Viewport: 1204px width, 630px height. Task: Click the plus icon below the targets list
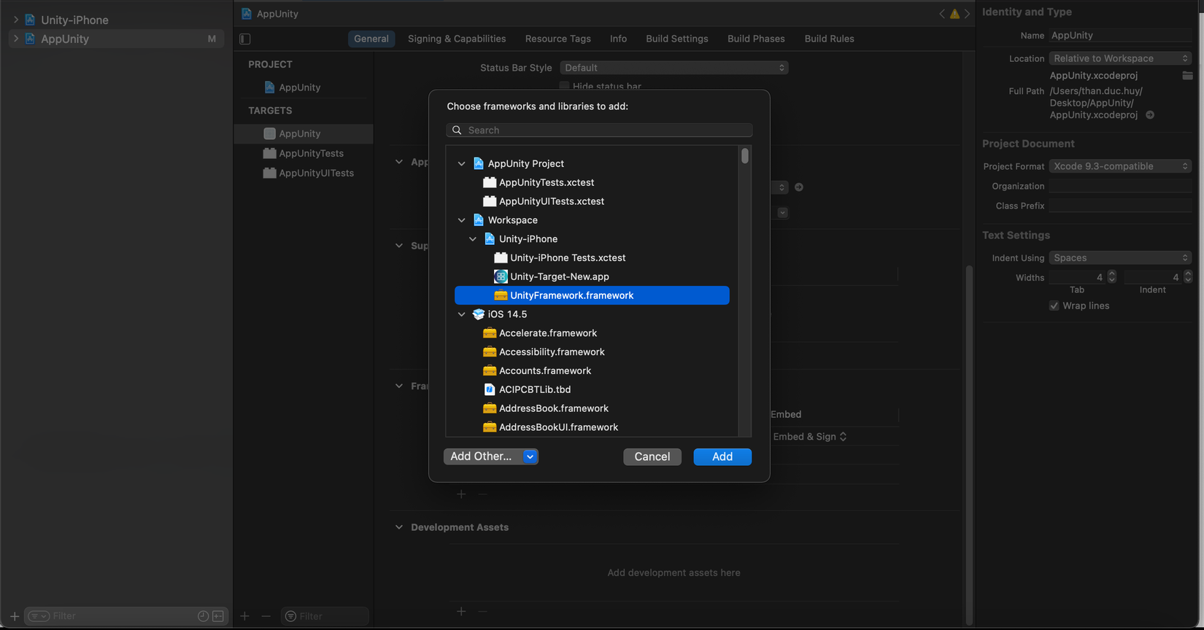point(244,616)
